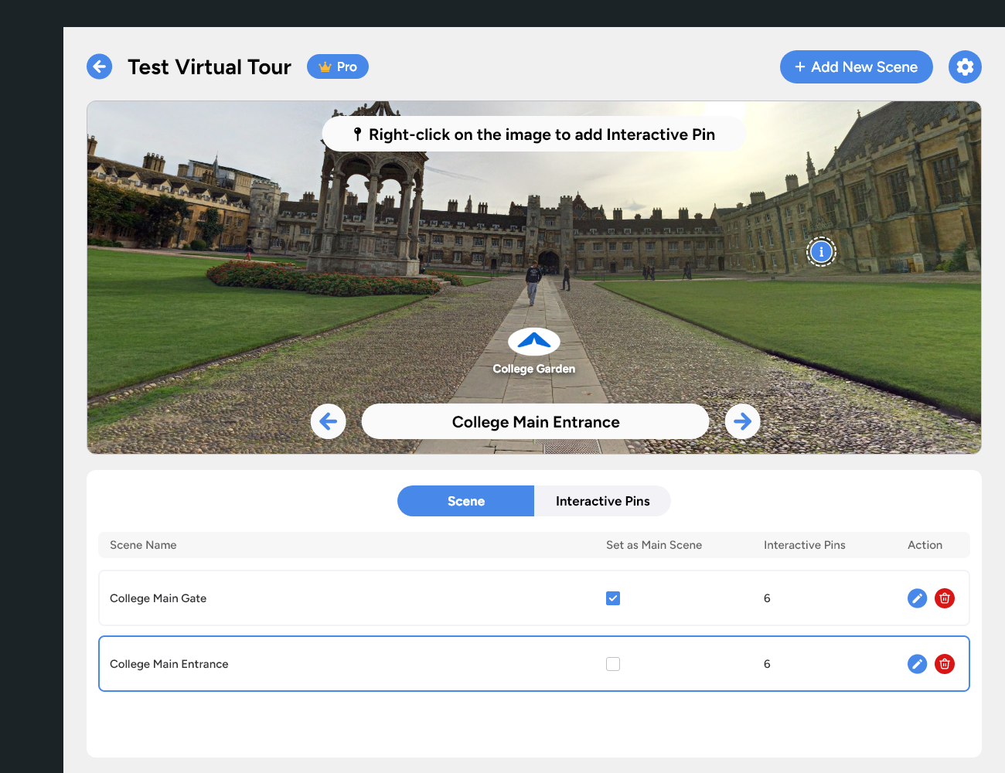Uncheck College Main Gate as main scene
Viewport: 1005px width, 773px height.
pos(613,598)
